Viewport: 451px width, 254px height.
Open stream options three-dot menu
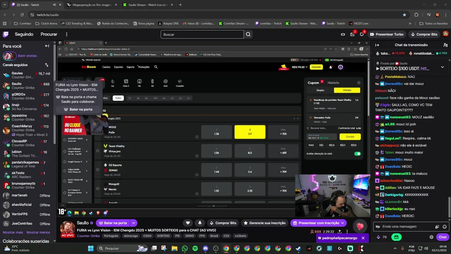pyautogui.click(x=347, y=232)
